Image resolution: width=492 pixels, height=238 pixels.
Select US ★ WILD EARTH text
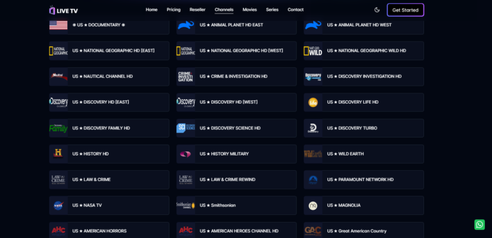[x=345, y=154]
